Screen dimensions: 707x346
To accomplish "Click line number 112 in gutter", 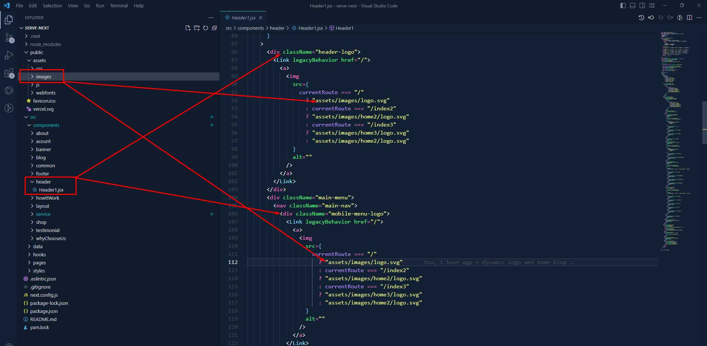I will point(233,262).
